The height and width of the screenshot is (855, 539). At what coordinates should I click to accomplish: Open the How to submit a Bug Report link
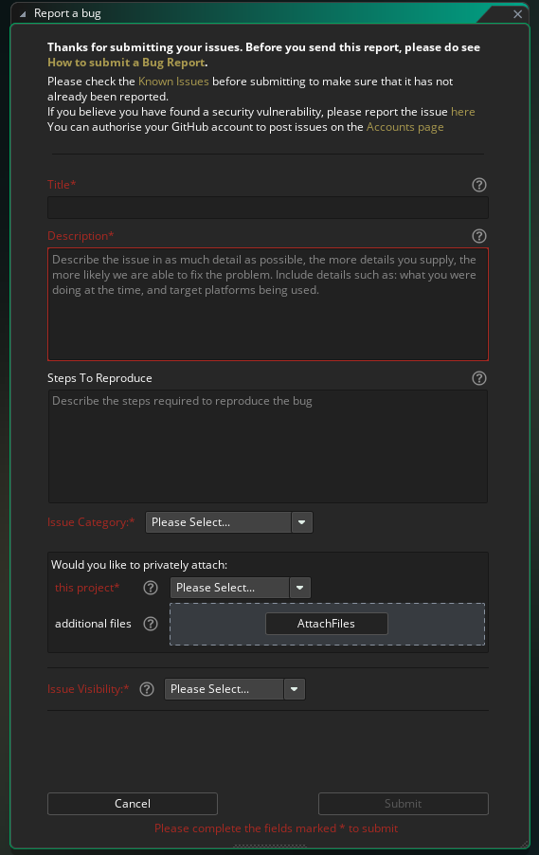pos(126,63)
